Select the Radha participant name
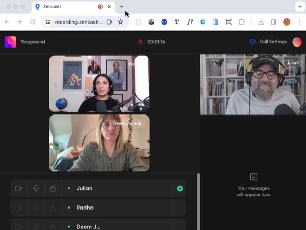This screenshot has height=230, width=306. (85, 208)
